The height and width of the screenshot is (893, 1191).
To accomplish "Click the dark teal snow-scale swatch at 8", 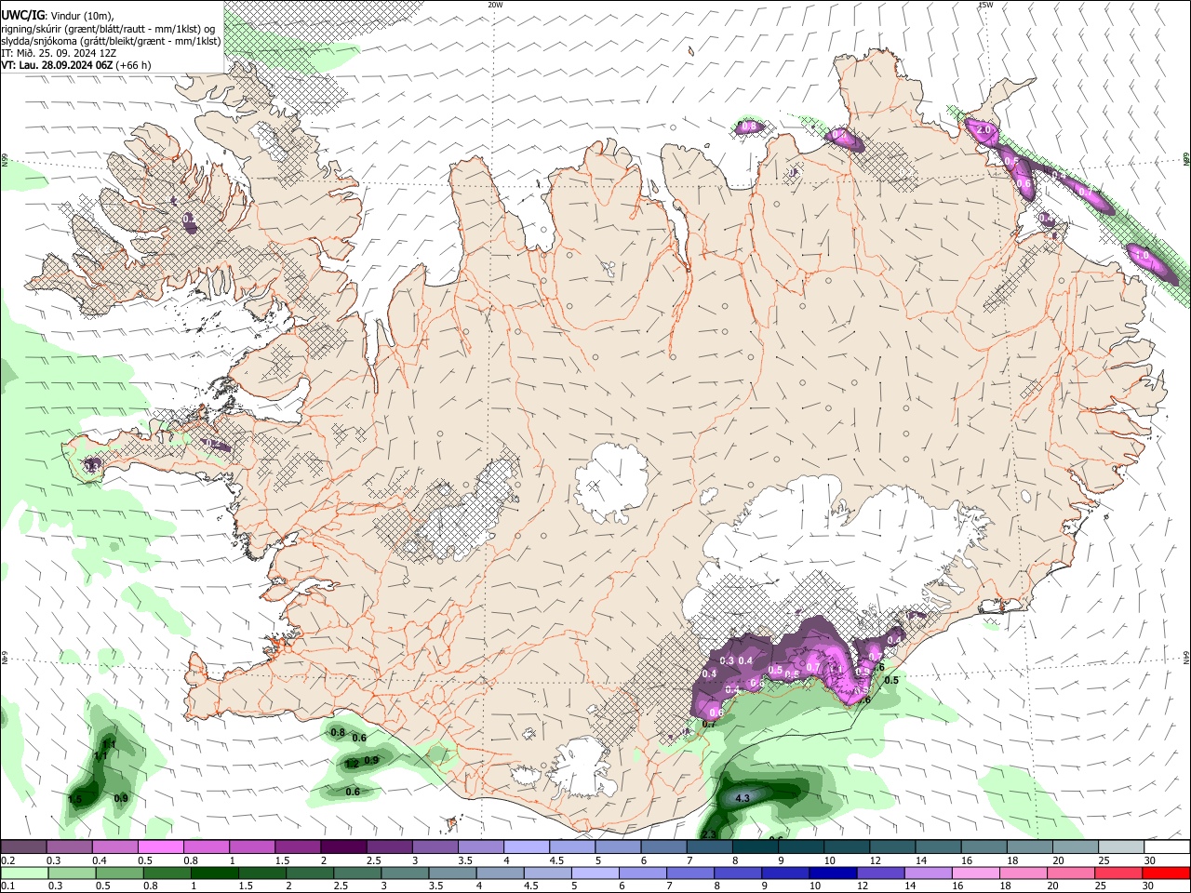I will pyautogui.click(x=756, y=847).
